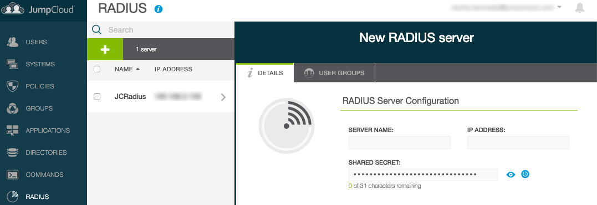Regenerate the shared secret

point(525,174)
